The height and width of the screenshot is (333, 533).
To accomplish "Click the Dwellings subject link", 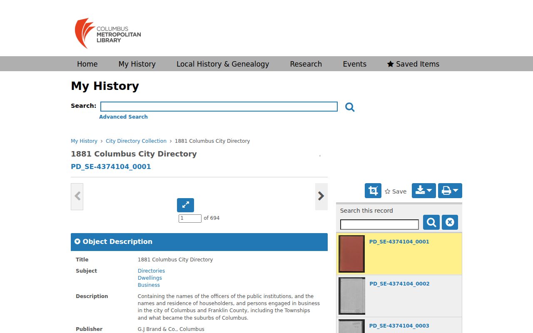I will [x=150, y=278].
